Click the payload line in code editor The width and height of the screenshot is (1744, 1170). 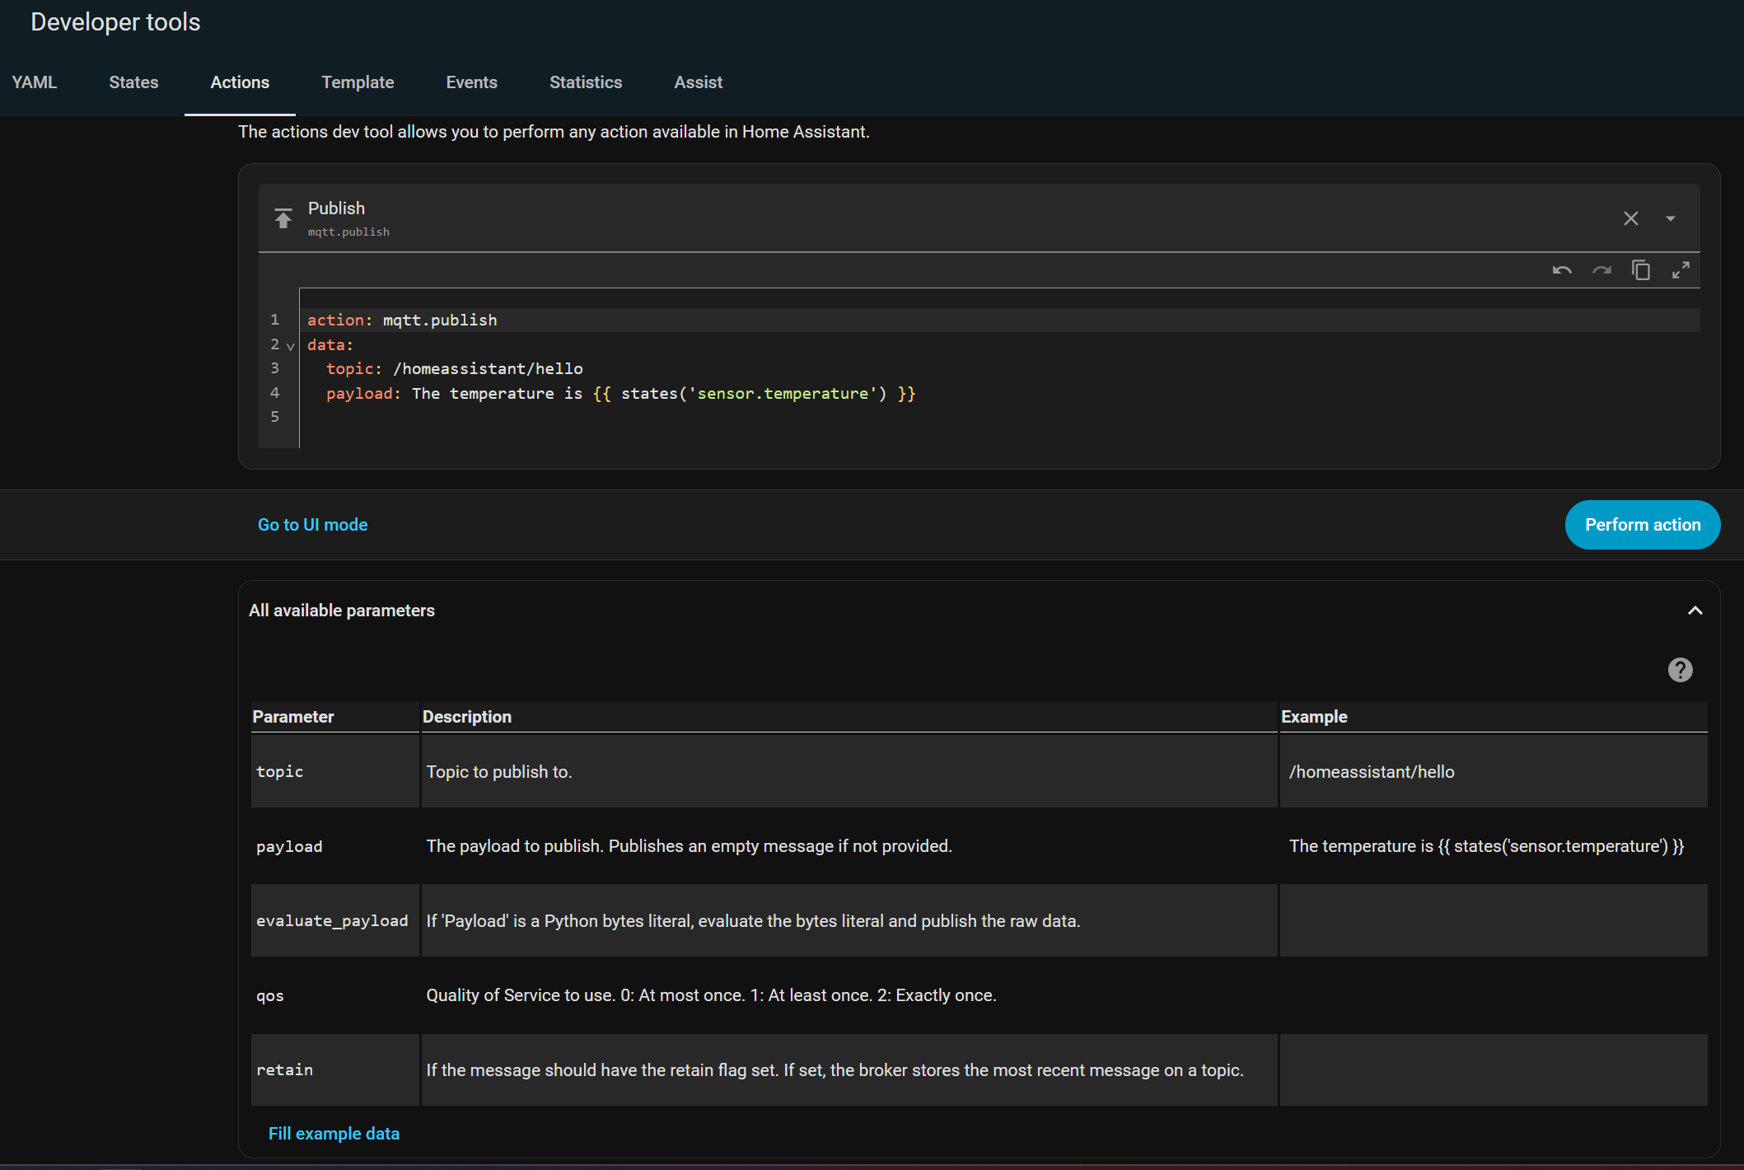(x=620, y=394)
